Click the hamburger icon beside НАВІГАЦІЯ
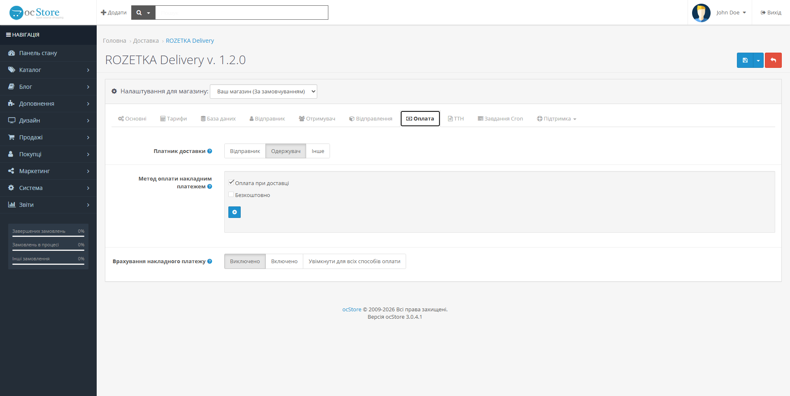The image size is (790, 396). [x=8, y=35]
